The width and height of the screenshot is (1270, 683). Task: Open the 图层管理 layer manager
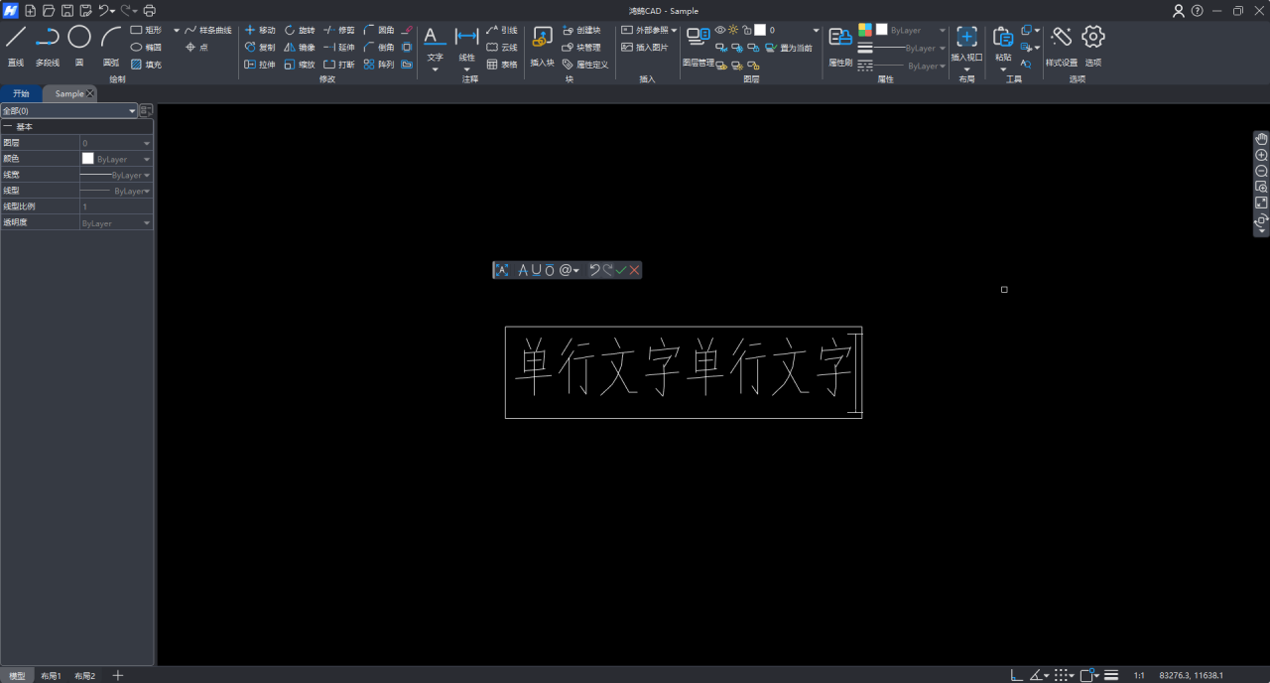click(x=698, y=45)
